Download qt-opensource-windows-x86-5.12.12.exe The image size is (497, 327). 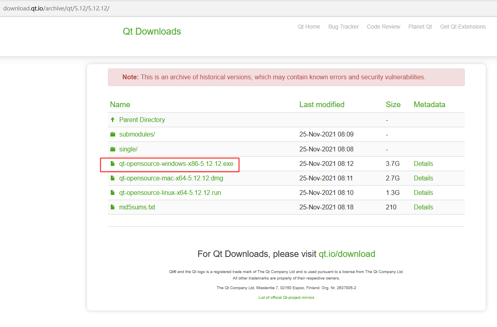tap(176, 163)
